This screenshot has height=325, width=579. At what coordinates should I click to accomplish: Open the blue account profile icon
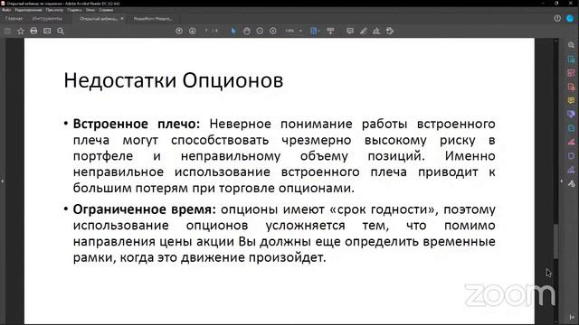[x=570, y=18]
